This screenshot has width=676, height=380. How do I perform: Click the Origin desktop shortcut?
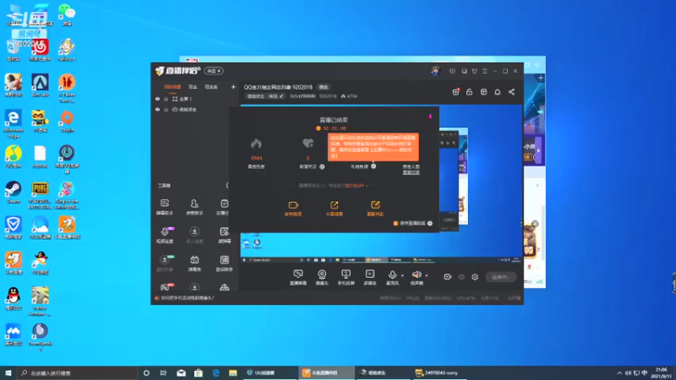pos(67,121)
